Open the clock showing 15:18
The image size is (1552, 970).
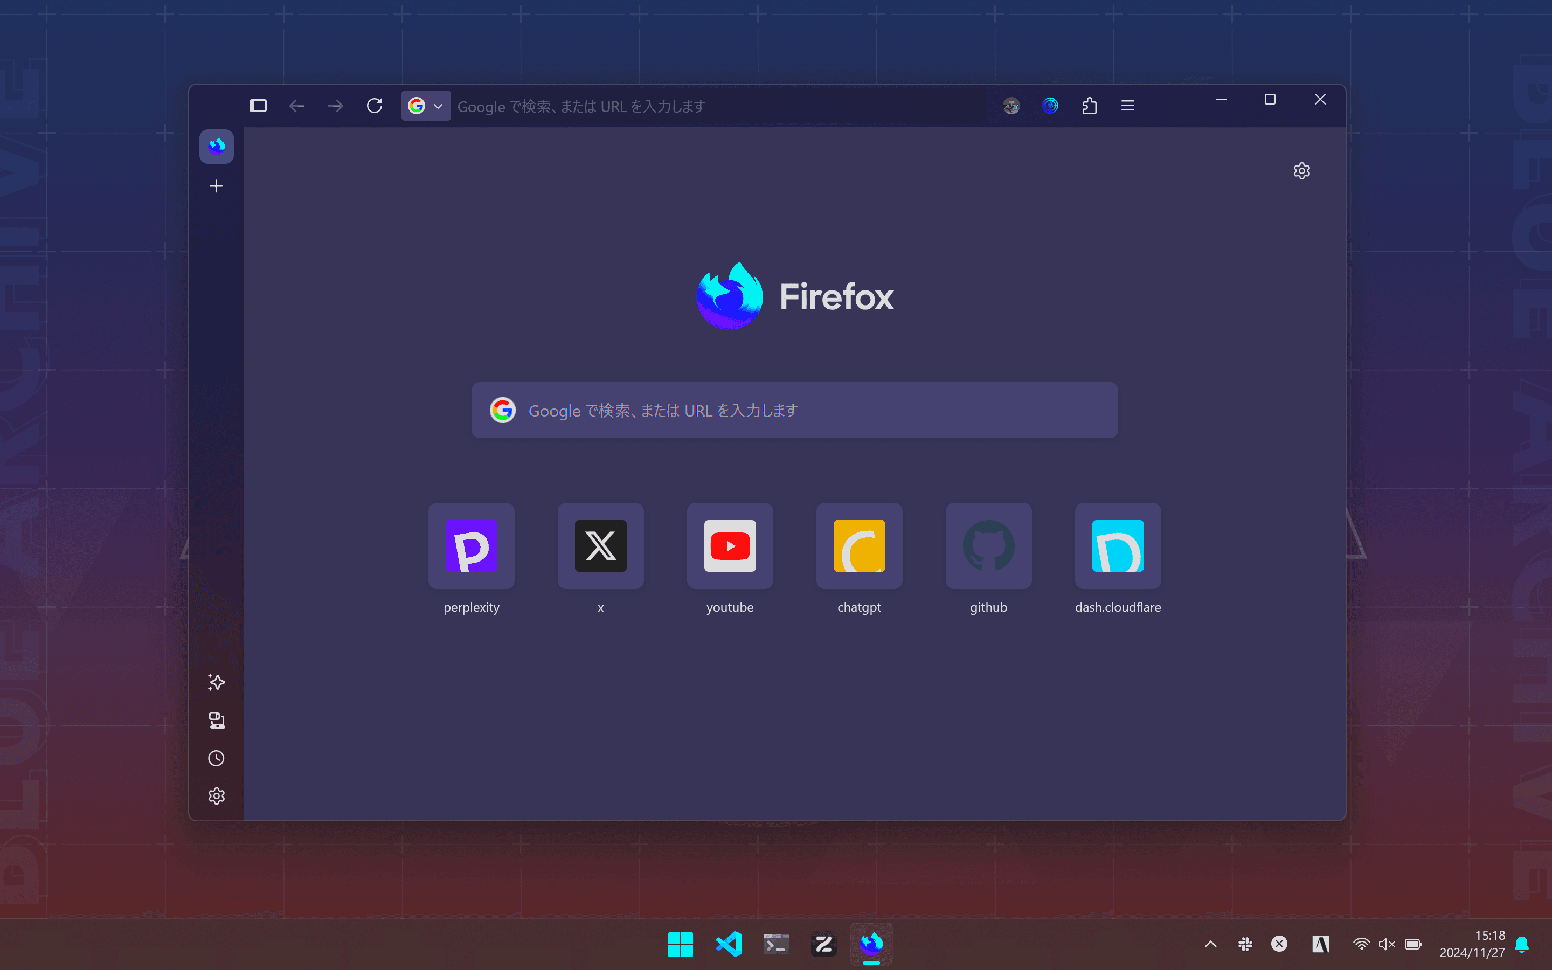(x=1472, y=944)
